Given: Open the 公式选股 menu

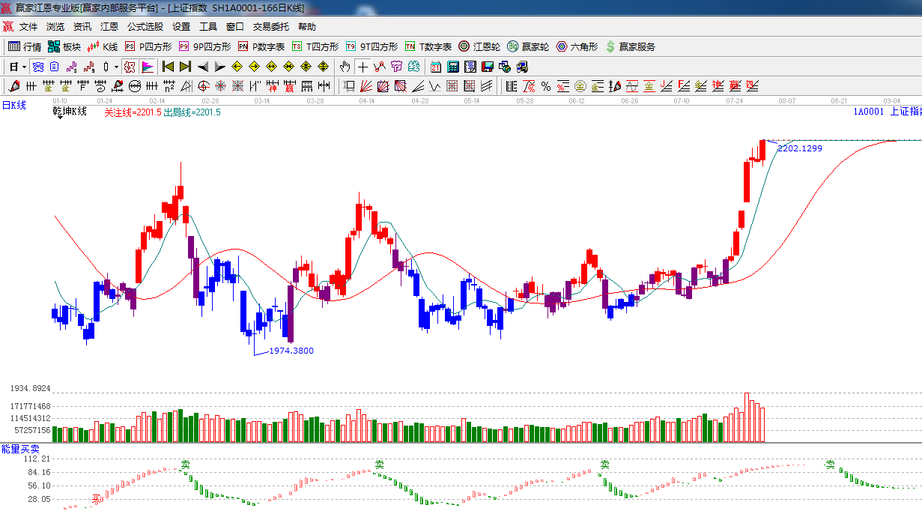Looking at the screenshot, I should pos(145,26).
